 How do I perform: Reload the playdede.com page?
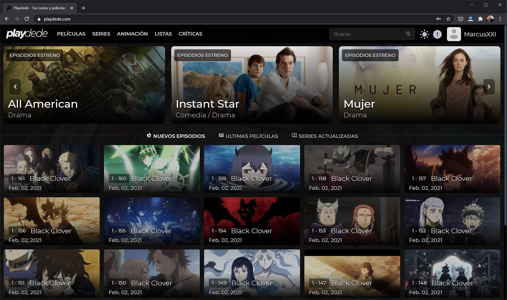click(27, 19)
